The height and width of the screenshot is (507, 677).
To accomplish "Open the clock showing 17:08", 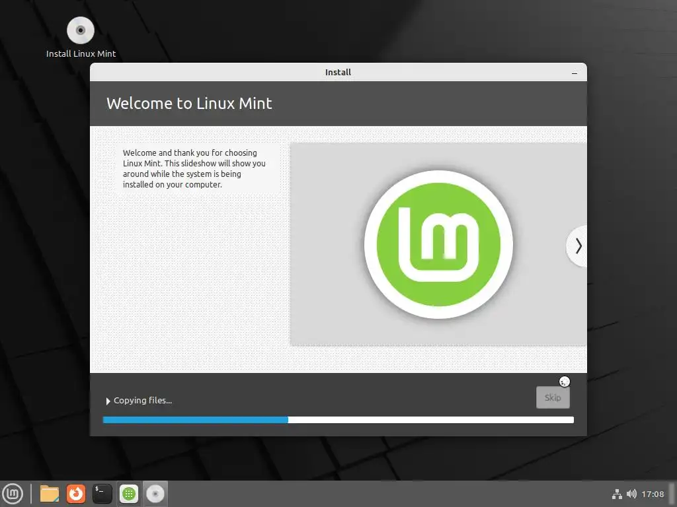I will coord(653,494).
